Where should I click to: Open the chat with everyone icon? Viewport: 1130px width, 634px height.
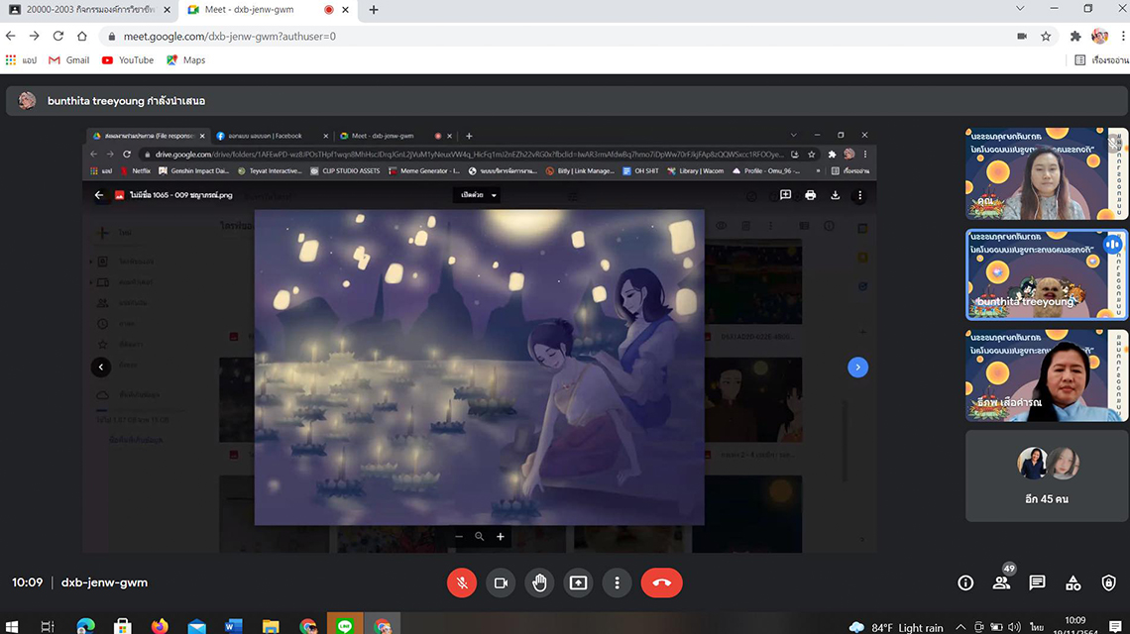point(1037,582)
